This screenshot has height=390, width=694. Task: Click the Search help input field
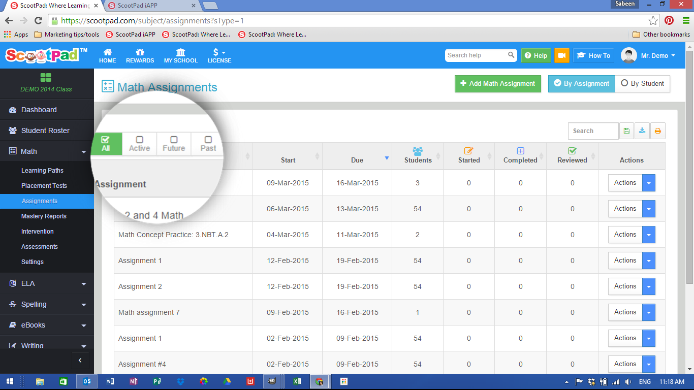[476, 55]
